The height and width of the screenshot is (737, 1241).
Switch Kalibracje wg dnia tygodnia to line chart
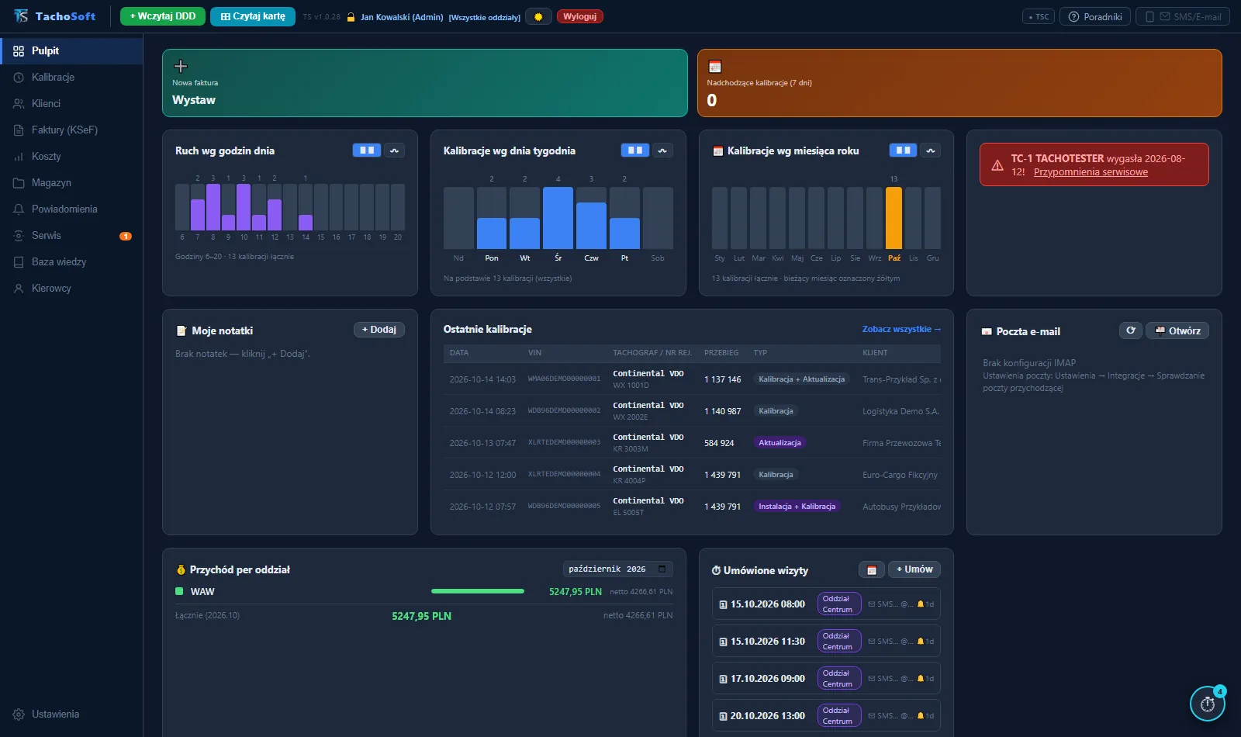tap(663, 151)
